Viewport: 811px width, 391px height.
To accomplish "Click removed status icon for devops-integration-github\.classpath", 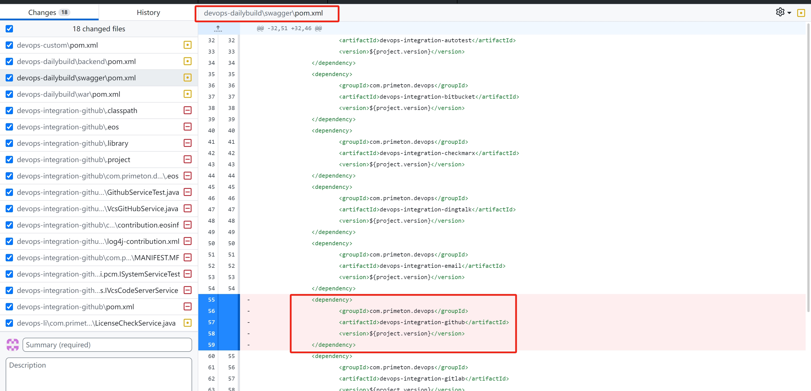I will [x=187, y=110].
